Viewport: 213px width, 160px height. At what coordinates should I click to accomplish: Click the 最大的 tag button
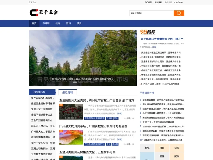115,144
